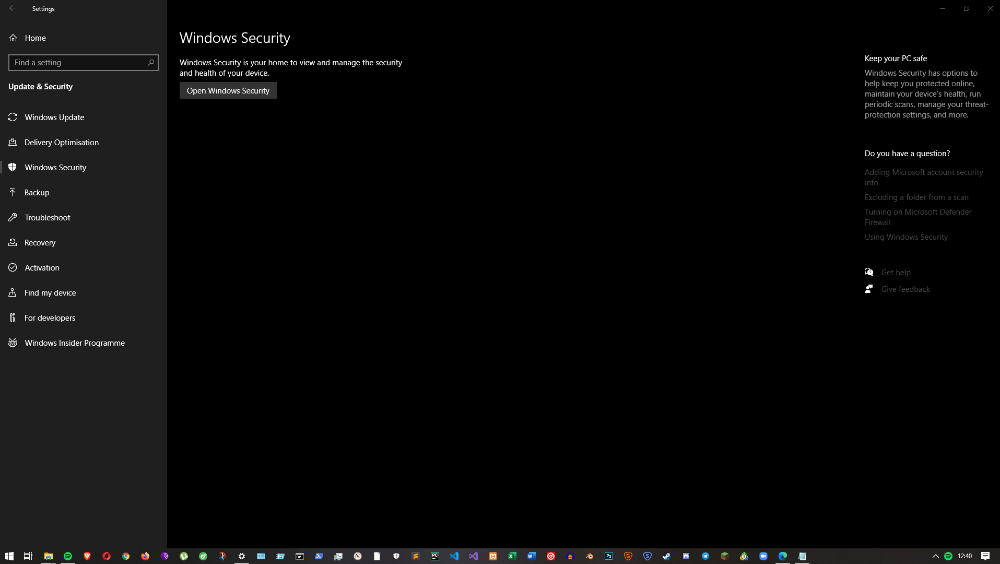
Task: Launch Word from the taskbar
Action: click(x=531, y=556)
